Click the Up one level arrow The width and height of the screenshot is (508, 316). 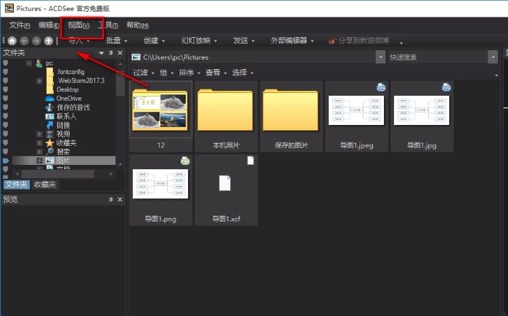click(x=49, y=41)
